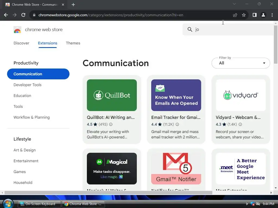
Task: Click the tab search chevron in title bar
Action: pyautogui.click(x=234, y=4)
